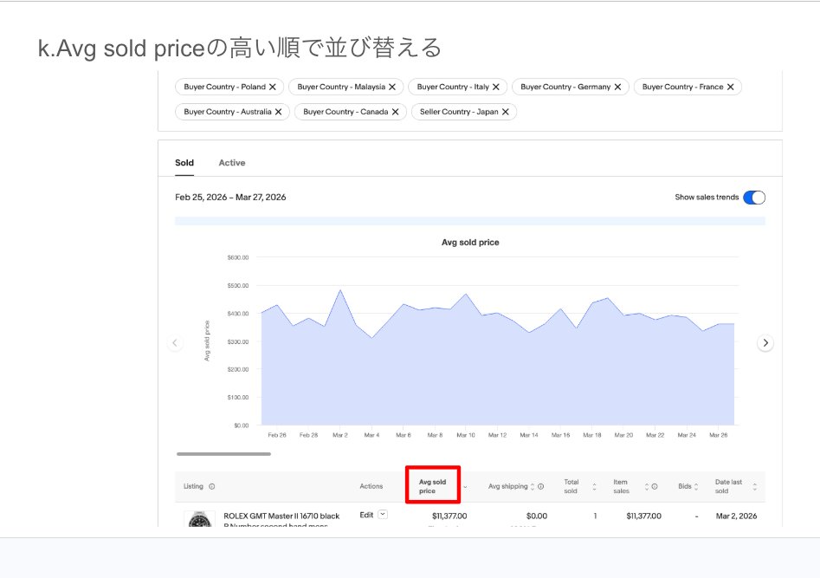The height and width of the screenshot is (578, 820).
Task: Open the ROLEX GMT Master II 16710 listing
Action: click(281, 516)
